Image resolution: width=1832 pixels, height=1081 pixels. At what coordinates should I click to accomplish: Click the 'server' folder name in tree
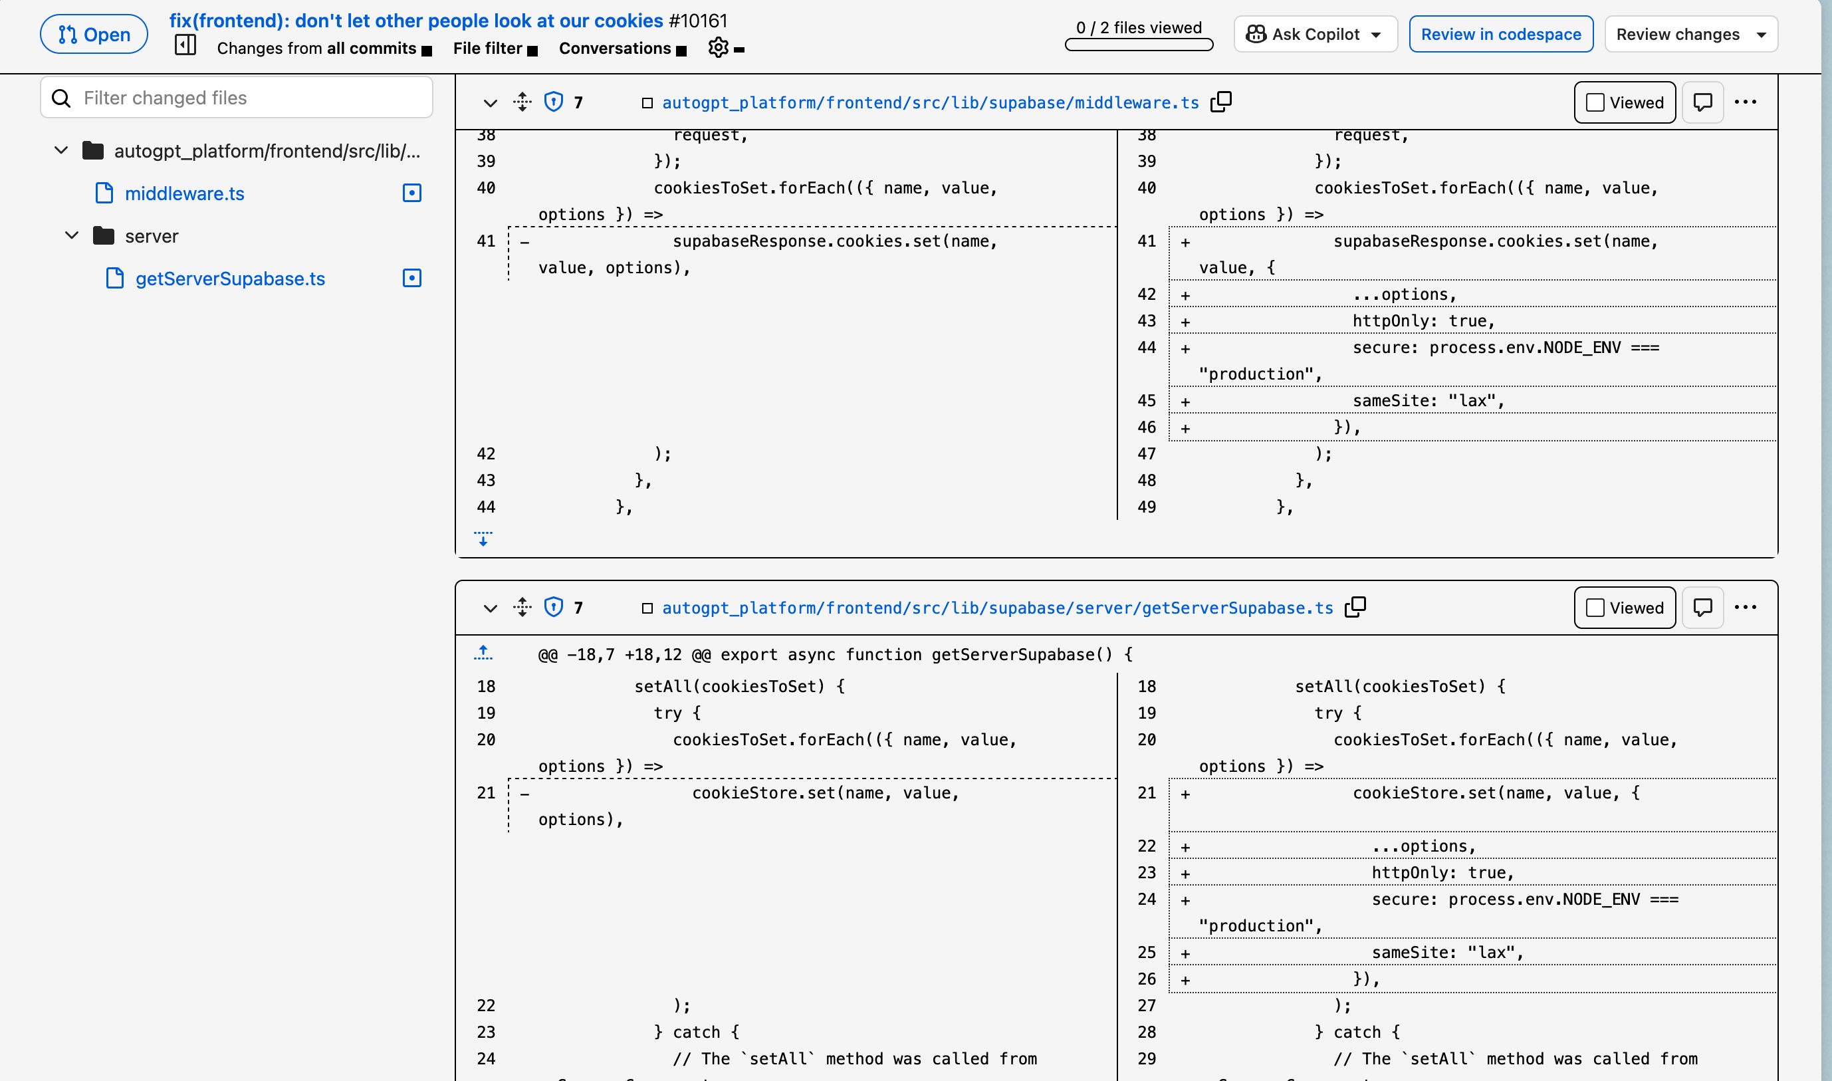tap(152, 236)
